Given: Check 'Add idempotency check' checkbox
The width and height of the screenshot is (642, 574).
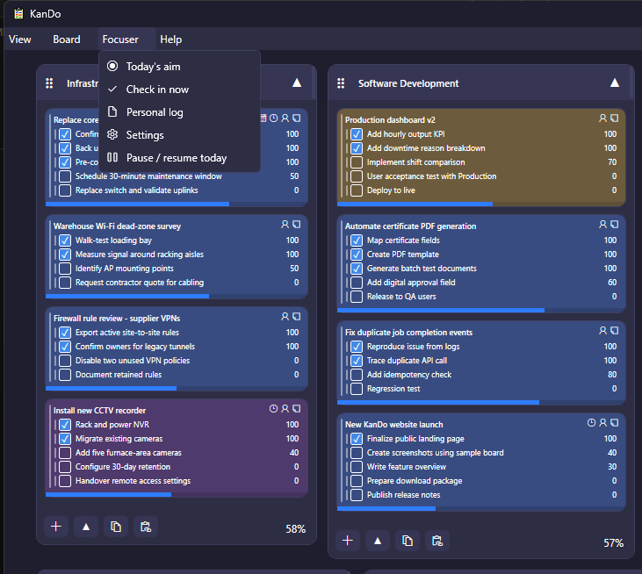Looking at the screenshot, I should click(357, 375).
